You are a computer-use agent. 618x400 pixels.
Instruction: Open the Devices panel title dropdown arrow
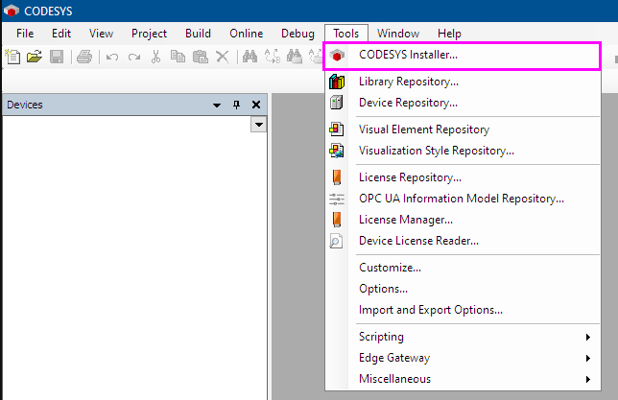click(x=217, y=106)
